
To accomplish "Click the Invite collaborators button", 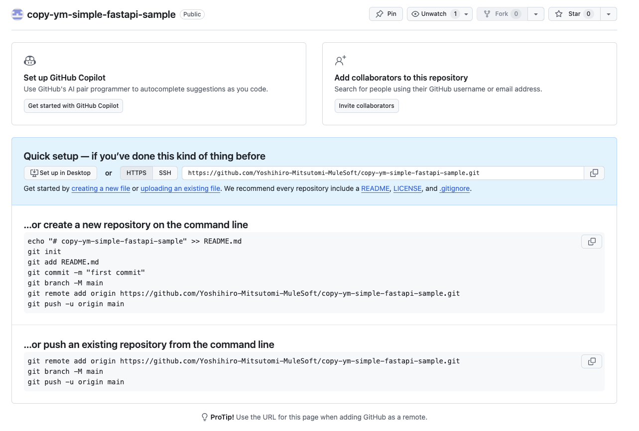I will coord(367,105).
